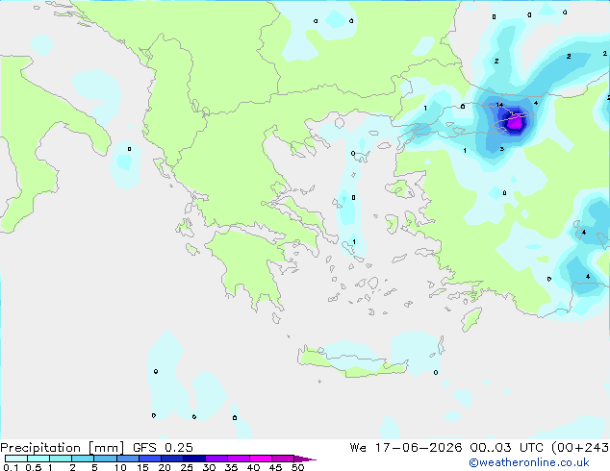Click the 15–20 mm blue legend swatch
The height and width of the screenshot is (471, 610).
[x=150, y=459]
